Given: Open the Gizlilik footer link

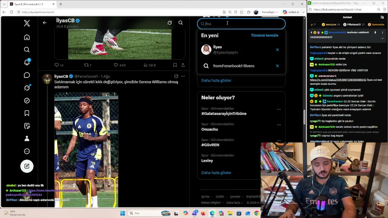Looking at the screenshot, I should pos(220,197).
